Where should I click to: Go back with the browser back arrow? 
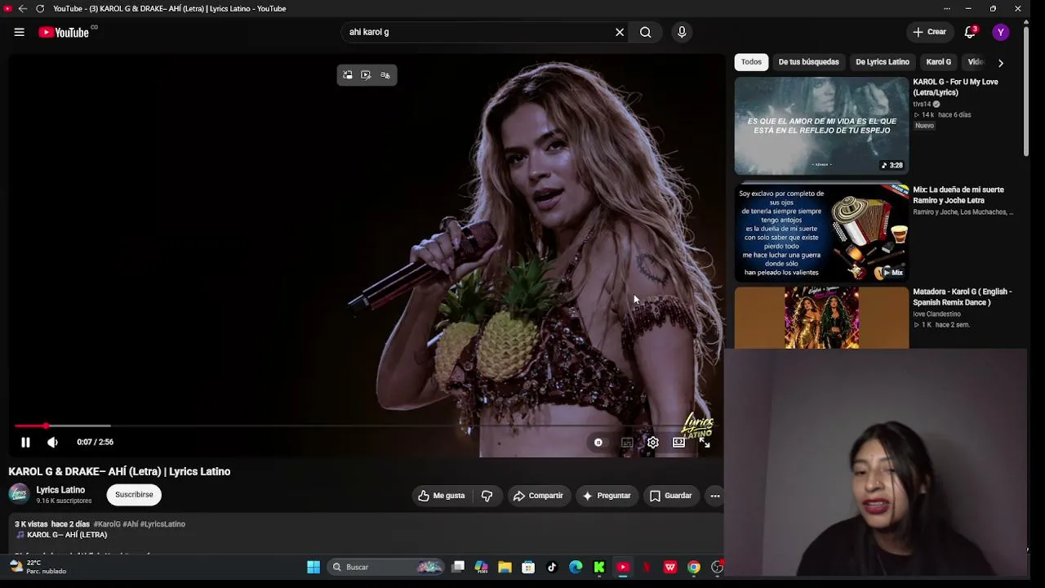pyautogui.click(x=22, y=8)
